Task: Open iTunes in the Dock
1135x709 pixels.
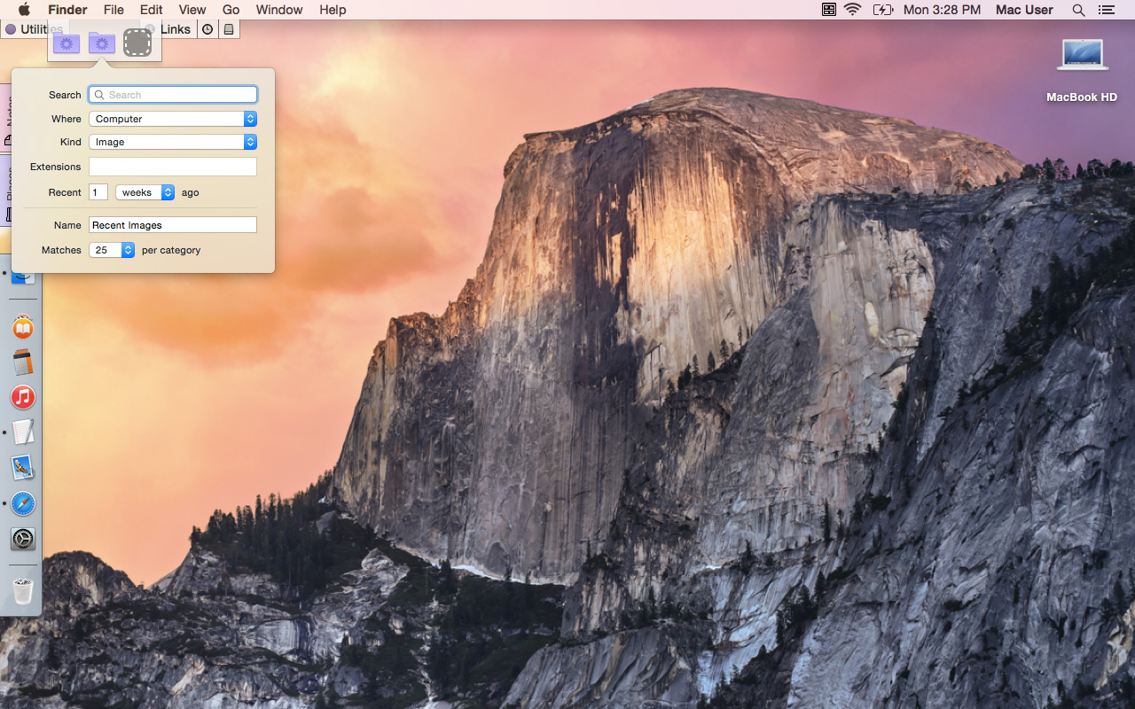Action: click(23, 397)
